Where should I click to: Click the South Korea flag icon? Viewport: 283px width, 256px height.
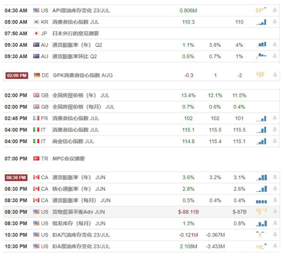pos(36,22)
